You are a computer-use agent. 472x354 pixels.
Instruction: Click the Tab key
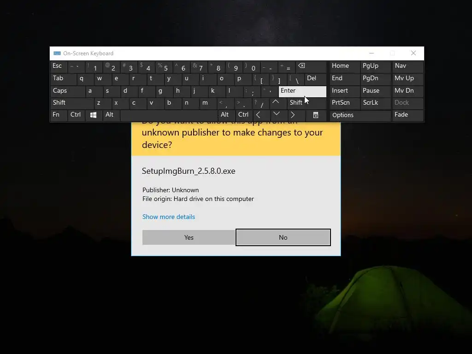[x=63, y=79]
